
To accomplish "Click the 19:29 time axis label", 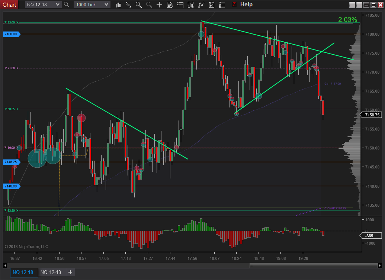I will [x=303, y=258].
